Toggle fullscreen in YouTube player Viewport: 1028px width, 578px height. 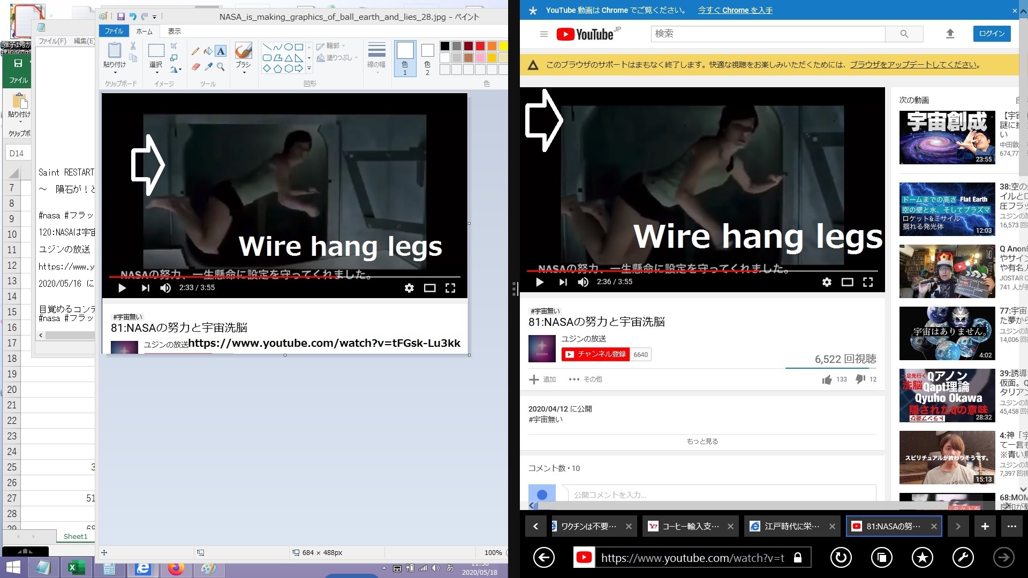coord(868,282)
